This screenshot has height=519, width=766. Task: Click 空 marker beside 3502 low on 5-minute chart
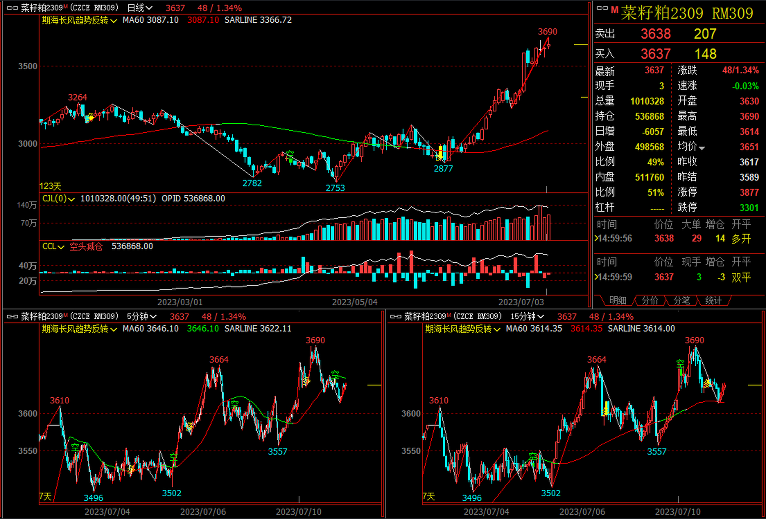(173, 458)
